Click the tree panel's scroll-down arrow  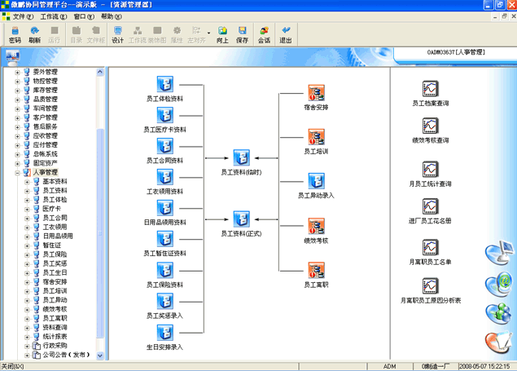click(x=101, y=355)
